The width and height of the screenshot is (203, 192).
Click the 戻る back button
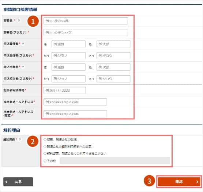18,182
